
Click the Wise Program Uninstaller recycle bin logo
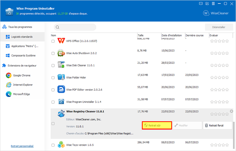pyautogui.click(x=9, y=12)
